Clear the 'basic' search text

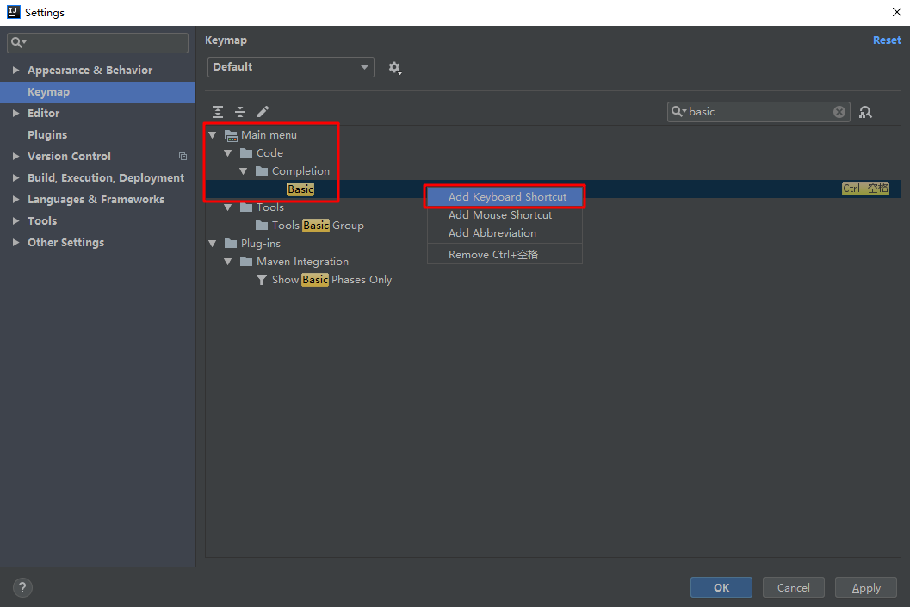tap(839, 112)
